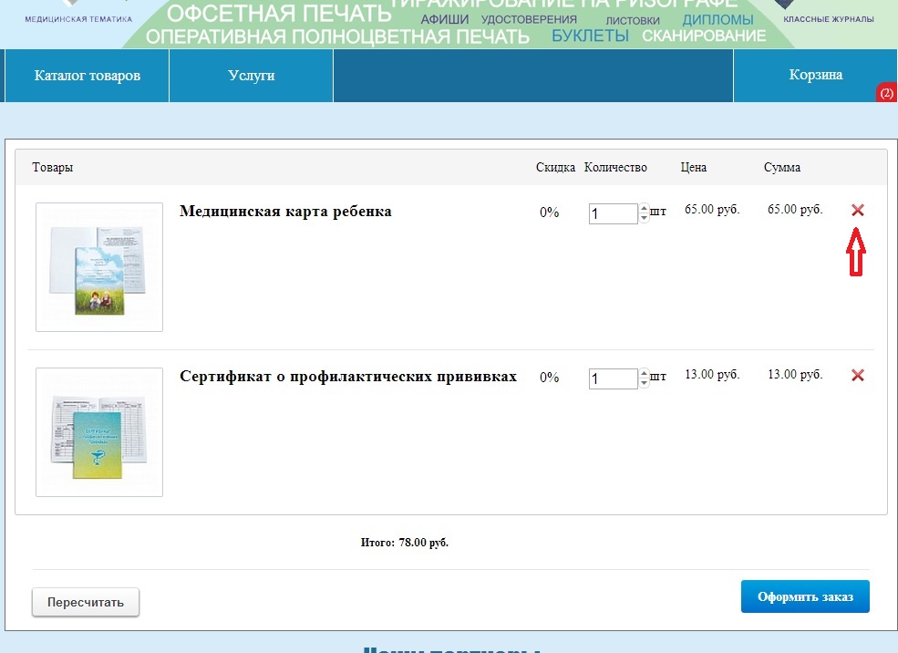The image size is (898, 653).
Task: Open the Сертификат о профилактических прививках thumbnail
Action: (99, 432)
